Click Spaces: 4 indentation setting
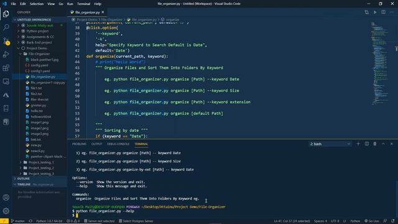Viewport: 398px width, 224px height. tap(320, 221)
